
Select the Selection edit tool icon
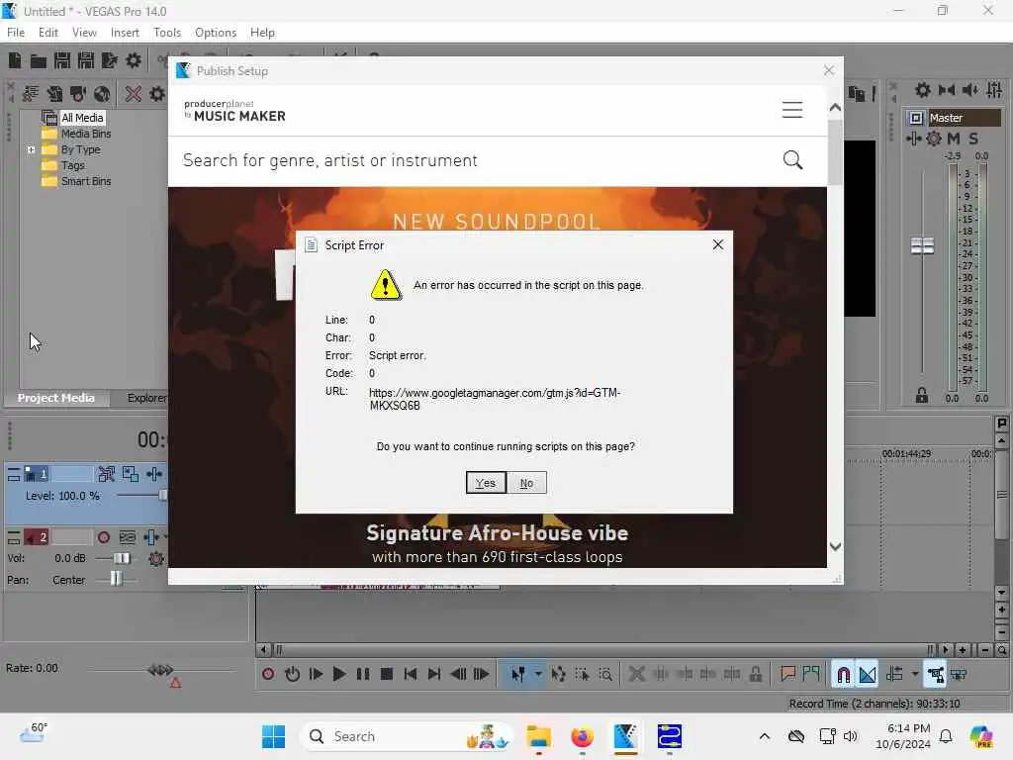point(582,675)
